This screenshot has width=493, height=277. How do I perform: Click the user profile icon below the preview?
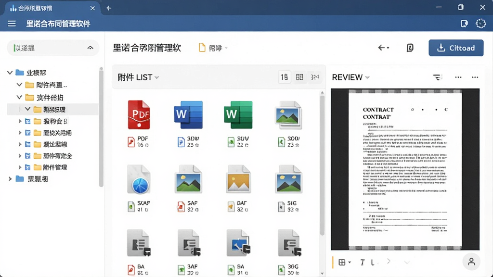pyautogui.click(x=471, y=262)
